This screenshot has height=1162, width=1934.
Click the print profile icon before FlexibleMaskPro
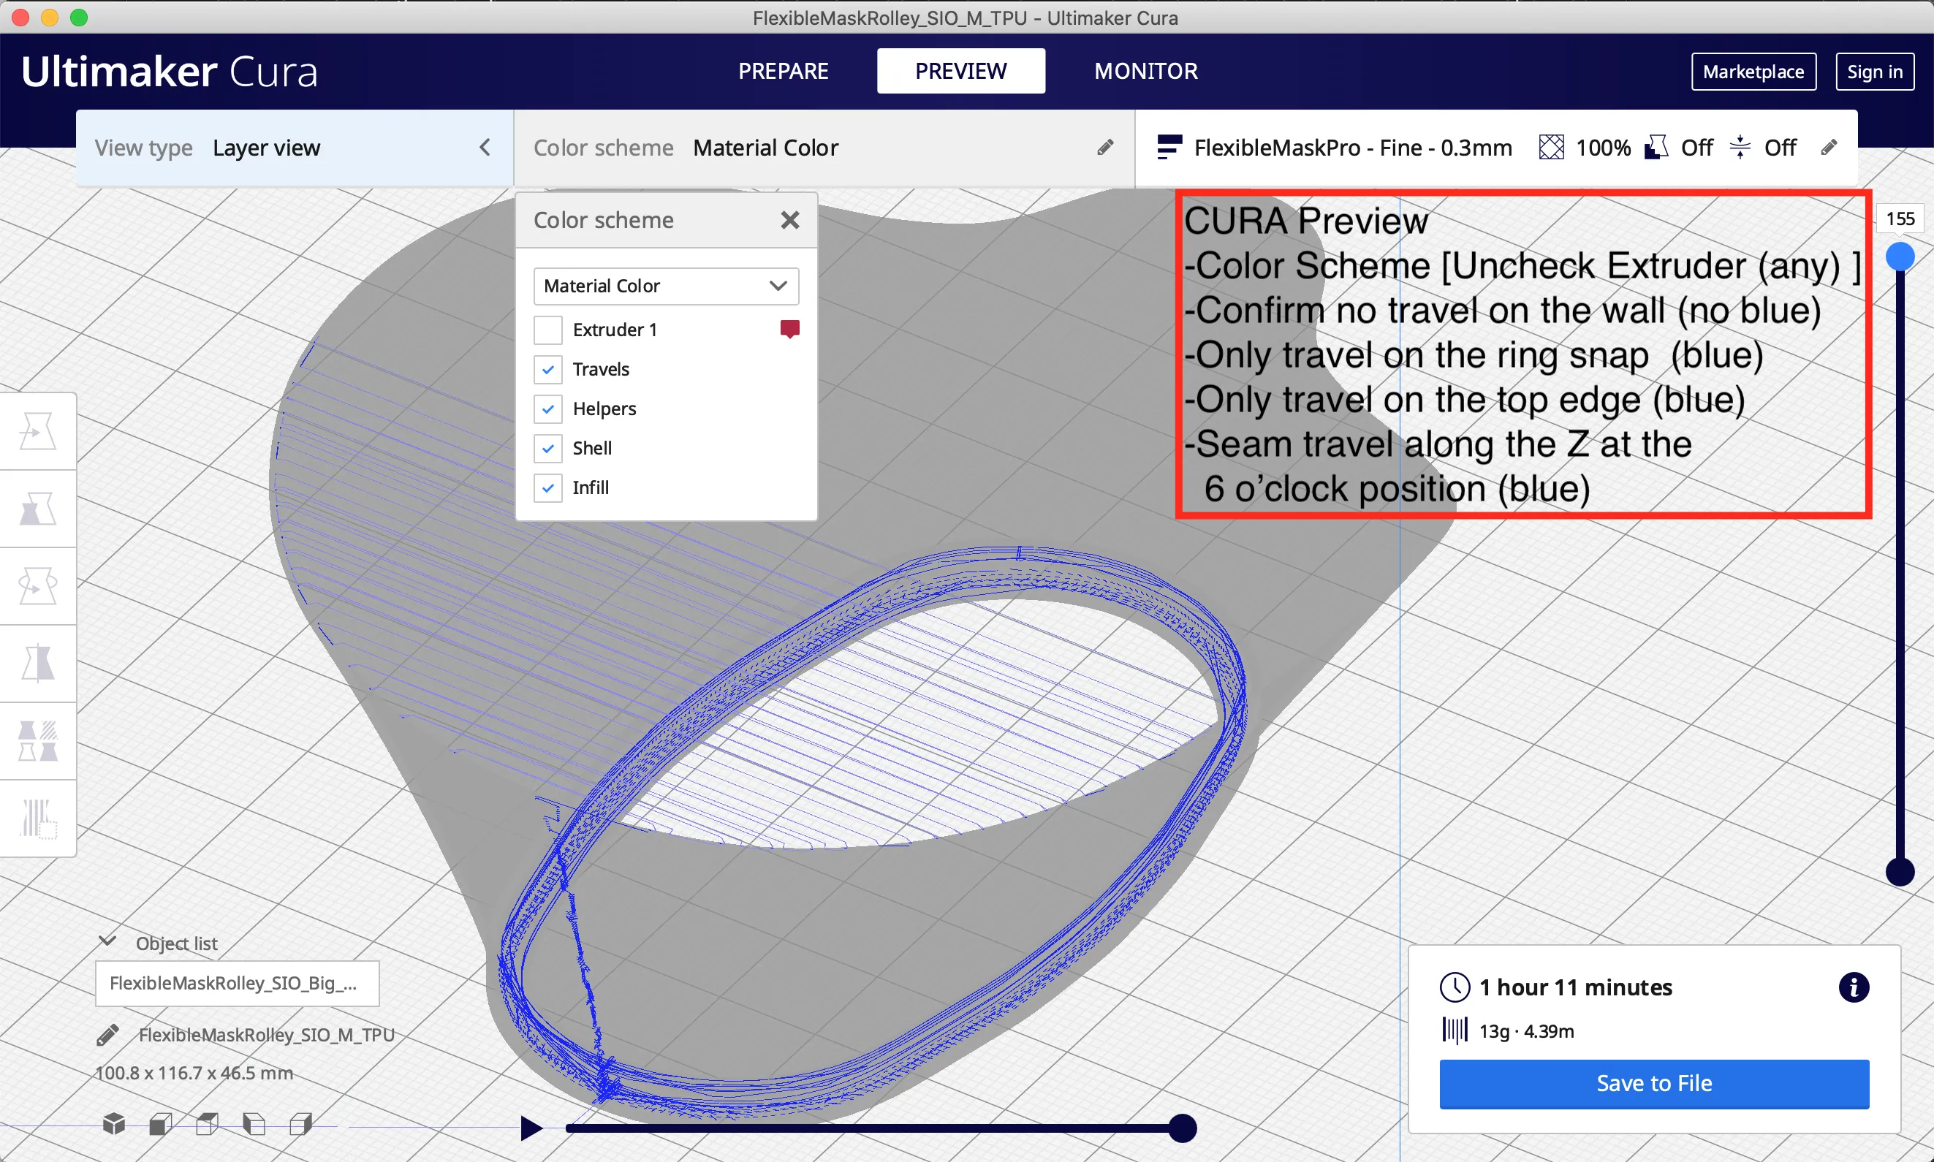click(1169, 147)
